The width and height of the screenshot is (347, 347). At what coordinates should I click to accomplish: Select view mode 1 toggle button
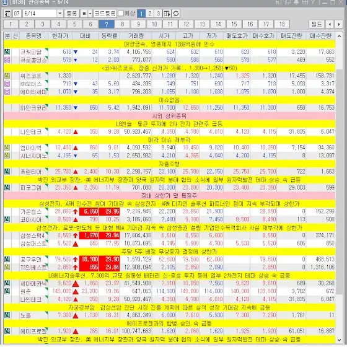click(141, 14)
